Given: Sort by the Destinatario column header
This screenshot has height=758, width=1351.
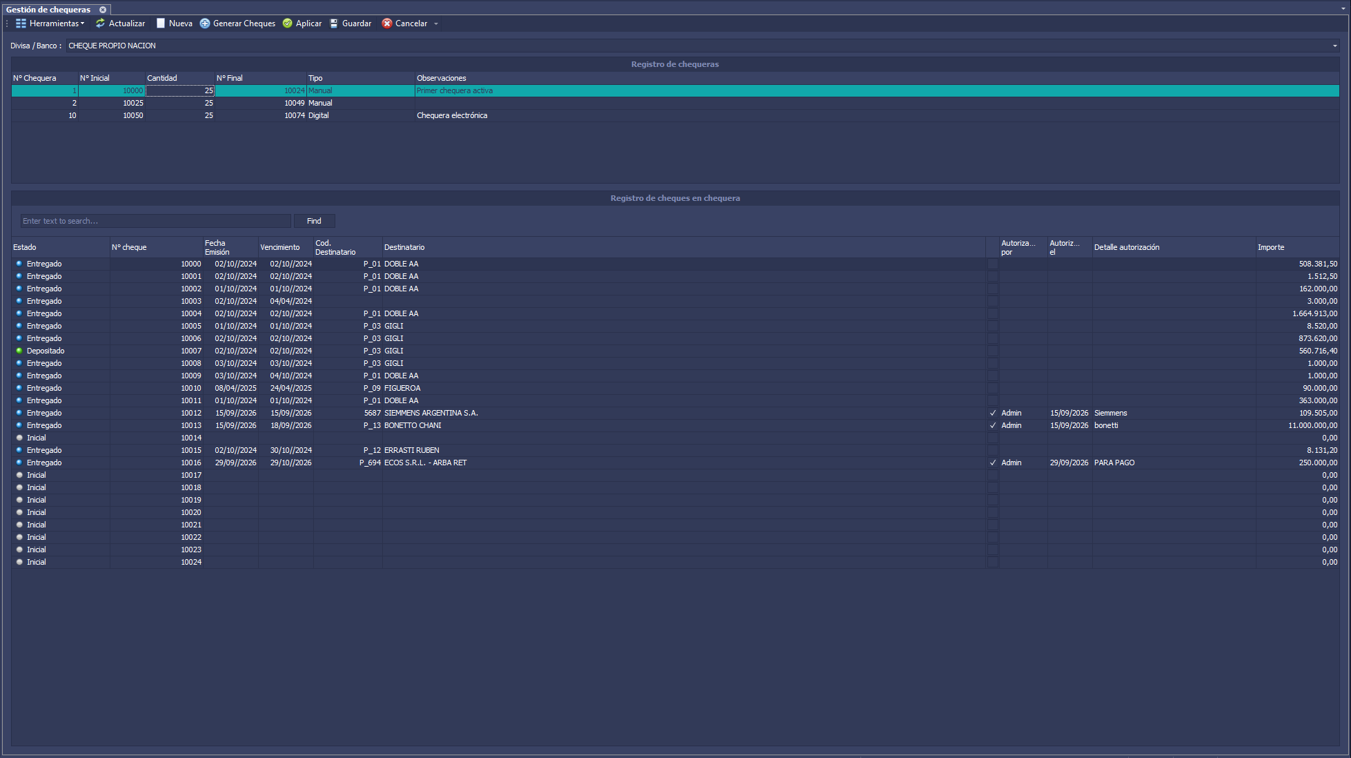Looking at the screenshot, I should 684,247.
